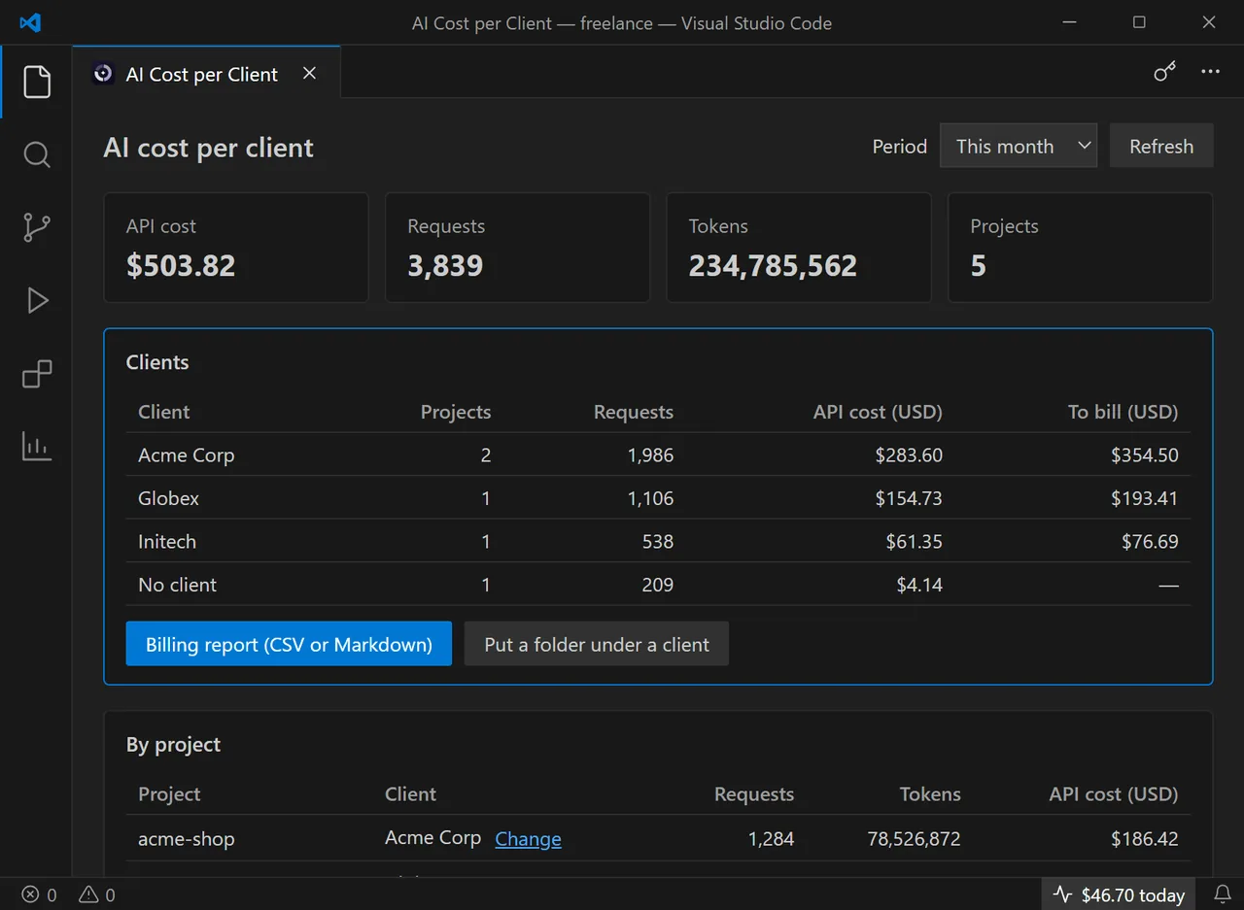
Task: Click the API cost value $4.14
Action: tap(919, 585)
